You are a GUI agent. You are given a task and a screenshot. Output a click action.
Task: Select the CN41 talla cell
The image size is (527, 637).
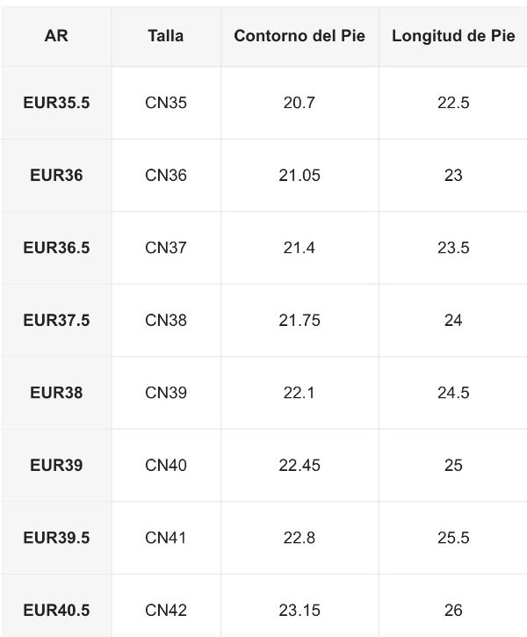(x=166, y=538)
